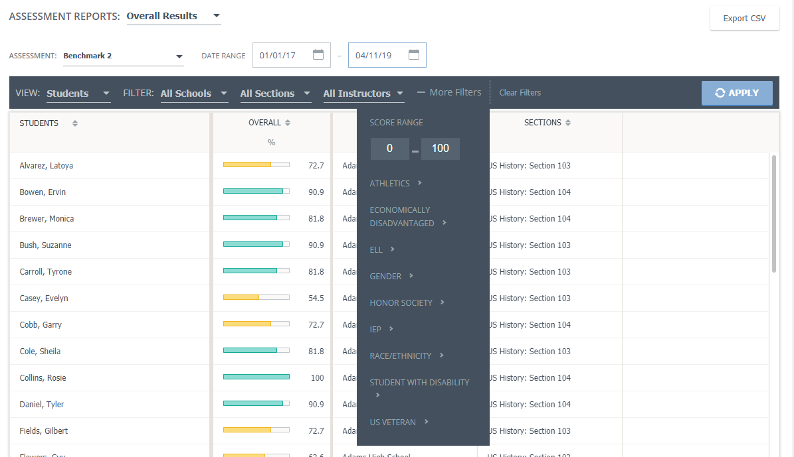
Task: Select the Race/Ethnicity filter option
Action: tap(401, 356)
